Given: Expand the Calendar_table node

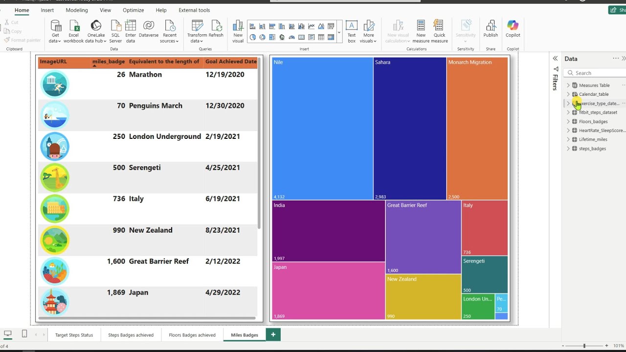Looking at the screenshot, I should (x=568, y=94).
